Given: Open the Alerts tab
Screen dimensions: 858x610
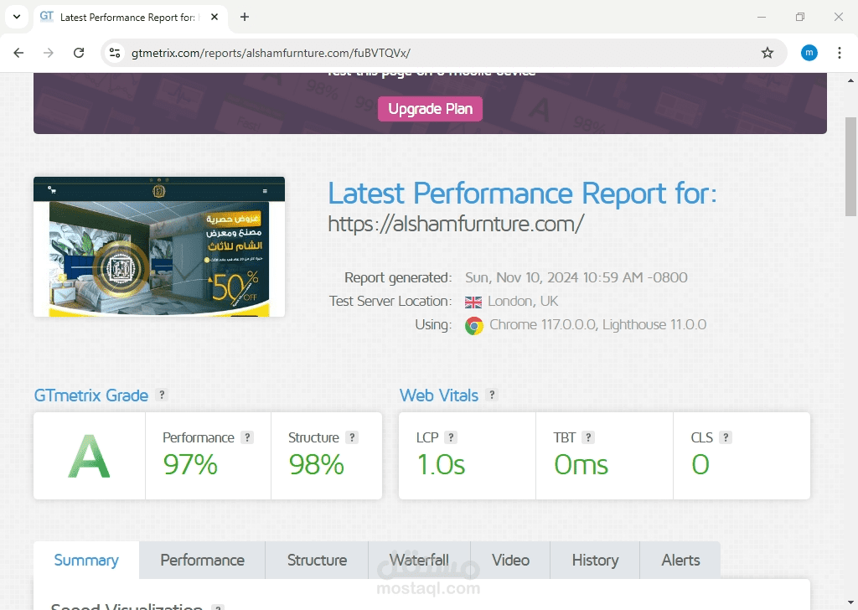Looking at the screenshot, I should tap(680, 561).
